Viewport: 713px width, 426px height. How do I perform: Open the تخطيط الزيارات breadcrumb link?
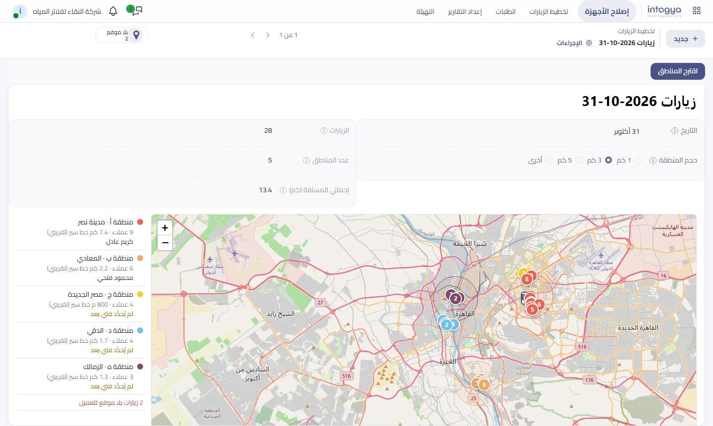tap(636, 31)
